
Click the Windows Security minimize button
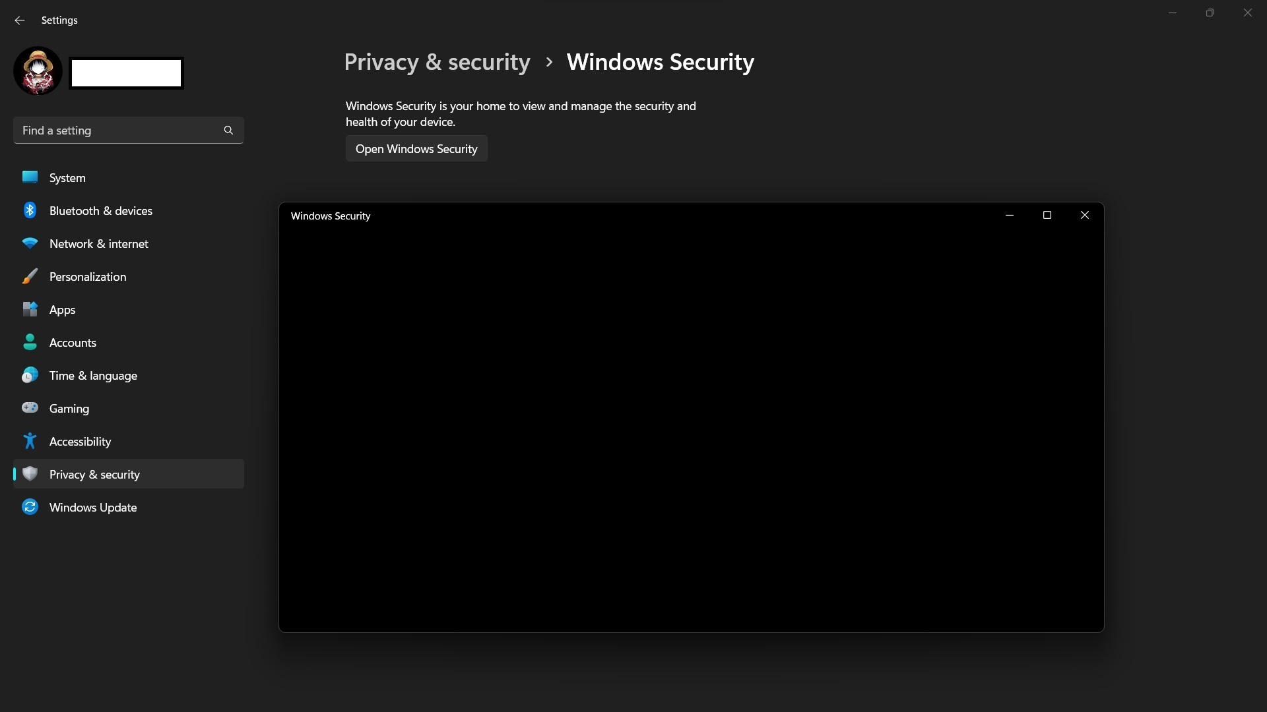pyautogui.click(x=1010, y=216)
